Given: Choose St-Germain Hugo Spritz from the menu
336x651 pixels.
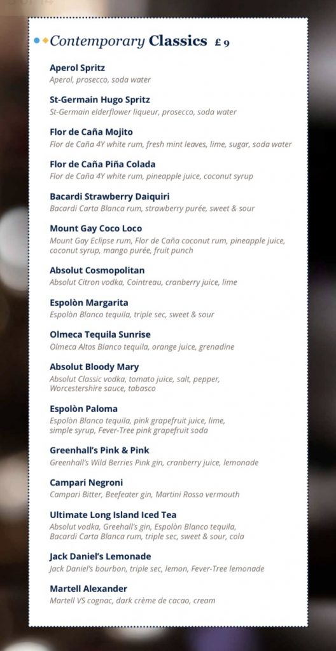Looking at the screenshot, I should coord(100,100).
